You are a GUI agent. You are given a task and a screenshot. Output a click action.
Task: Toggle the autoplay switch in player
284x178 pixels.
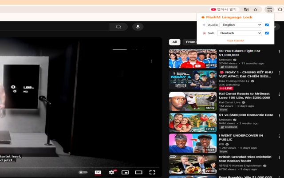click(83, 172)
